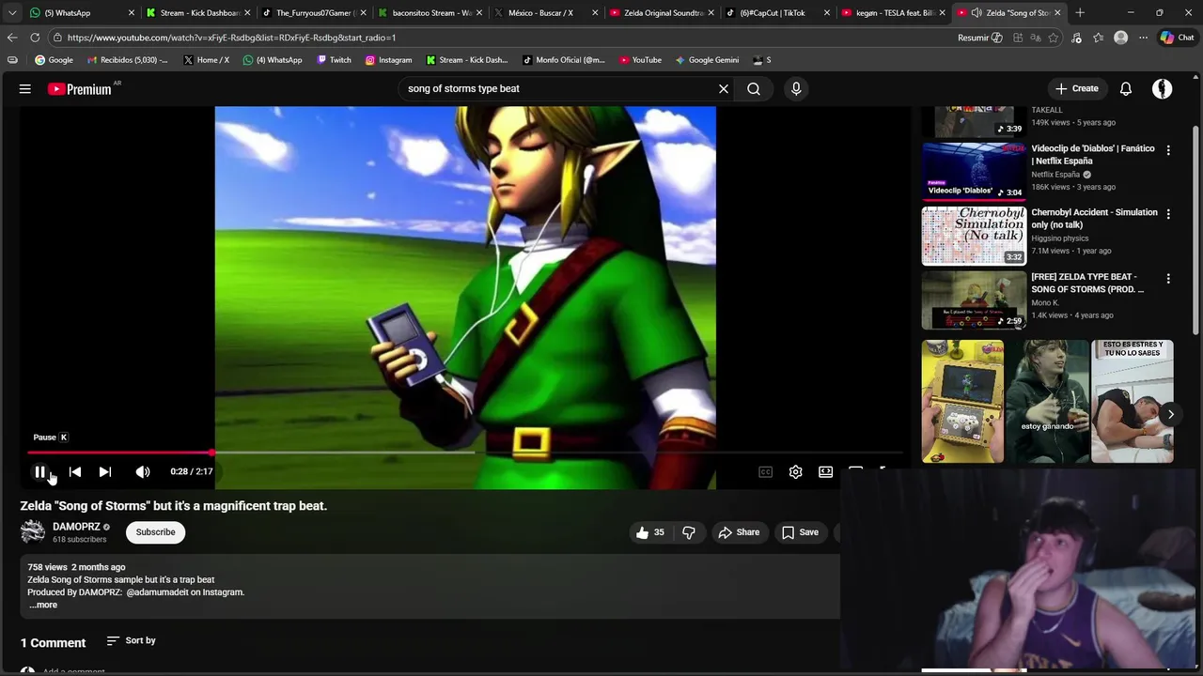Open the Zelda type beat Song of Storms thumbnail
Image resolution: width=1203 pixels, height=676 pixels.
pos(974,300)
